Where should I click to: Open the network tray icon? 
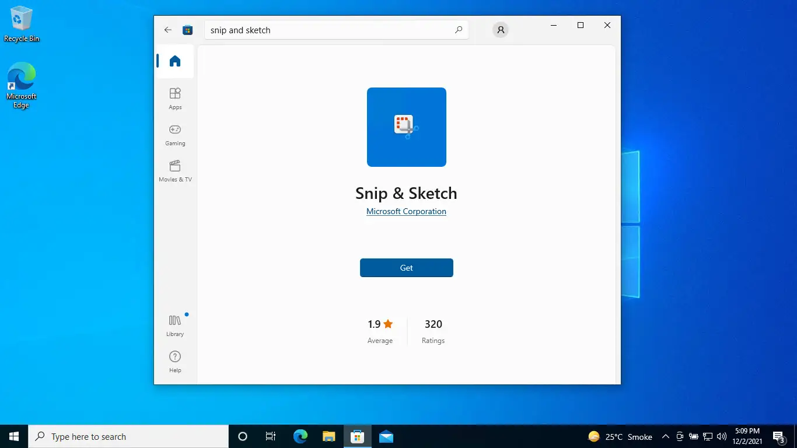pyautogui.click(x=708, y=436)
